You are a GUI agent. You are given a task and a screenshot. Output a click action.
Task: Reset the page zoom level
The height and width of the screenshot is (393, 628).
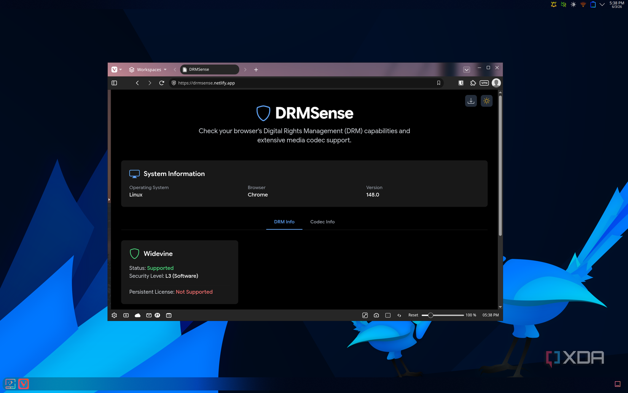413,315
